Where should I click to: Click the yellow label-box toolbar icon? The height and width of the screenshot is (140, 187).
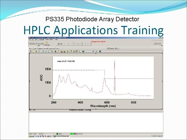coord(71,51)
